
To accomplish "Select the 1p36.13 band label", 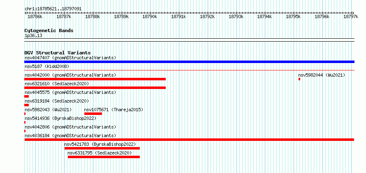I will pos(33,36).
